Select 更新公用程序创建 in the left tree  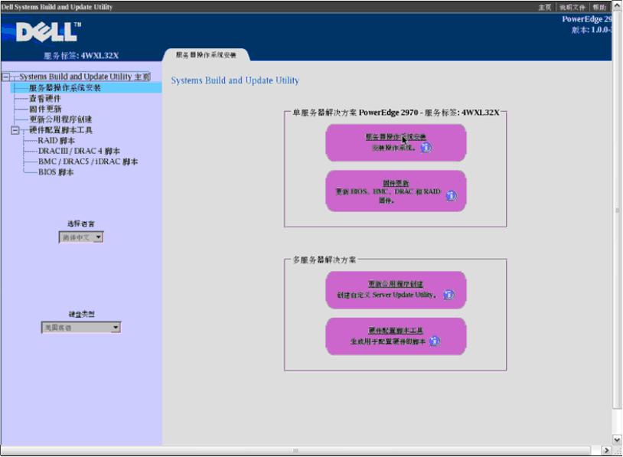[x=60, y=119]
